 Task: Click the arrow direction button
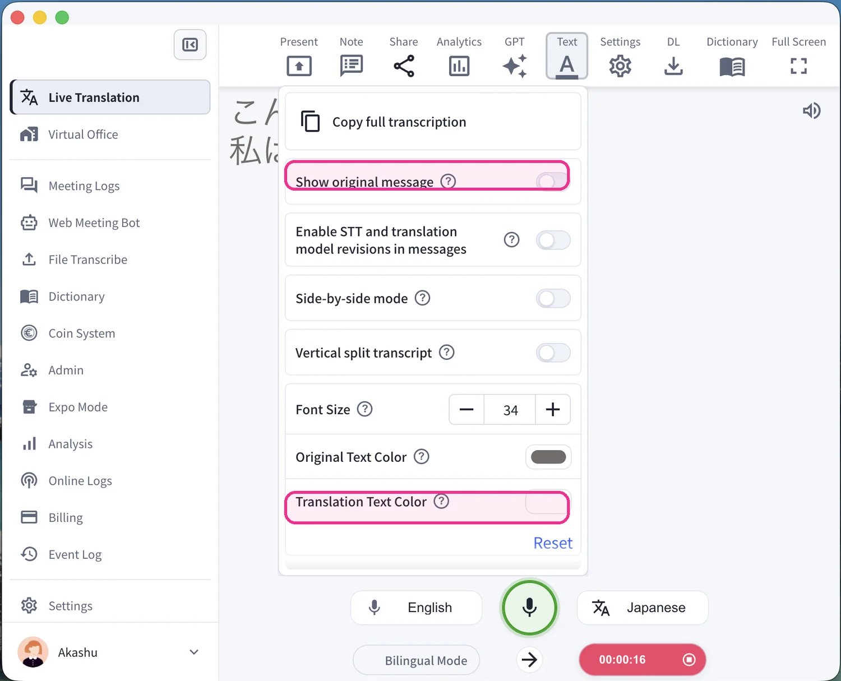pos(529,660)
